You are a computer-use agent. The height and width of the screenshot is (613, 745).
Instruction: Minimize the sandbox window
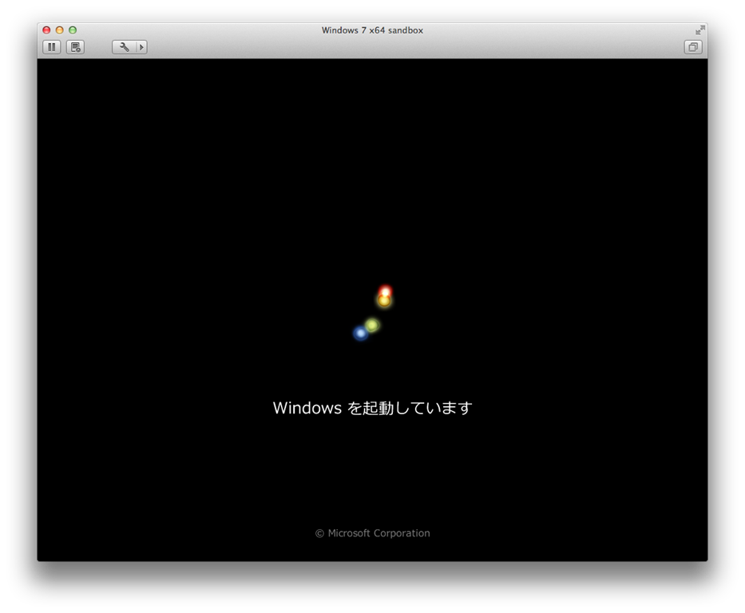[x=59, y=30]
